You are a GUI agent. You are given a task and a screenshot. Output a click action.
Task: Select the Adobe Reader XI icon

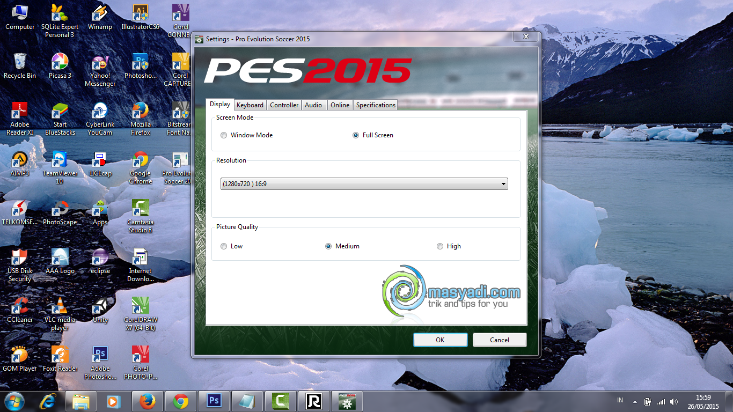20,119
